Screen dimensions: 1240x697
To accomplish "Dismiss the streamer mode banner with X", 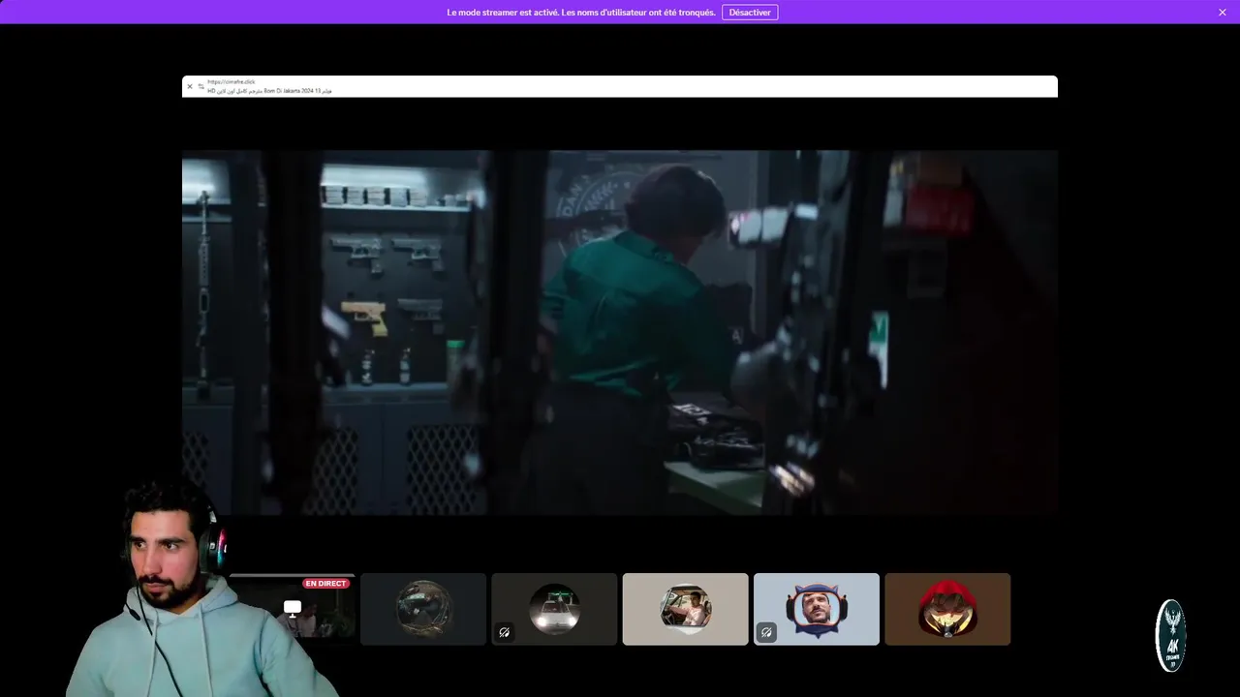I will (x=1223, y=13).
